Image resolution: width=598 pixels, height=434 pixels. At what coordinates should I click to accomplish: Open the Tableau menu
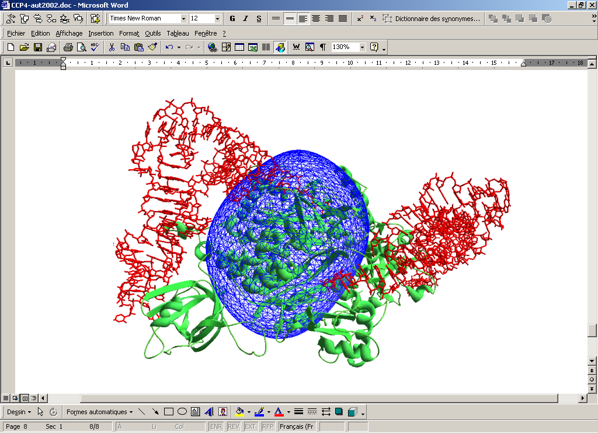178,33
